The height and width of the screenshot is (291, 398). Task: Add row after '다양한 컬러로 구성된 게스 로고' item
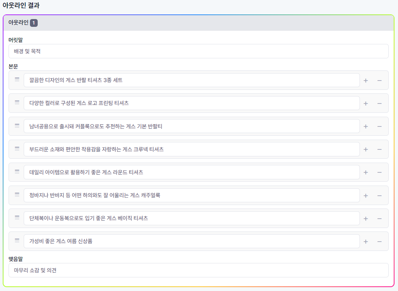click(366, 103)
